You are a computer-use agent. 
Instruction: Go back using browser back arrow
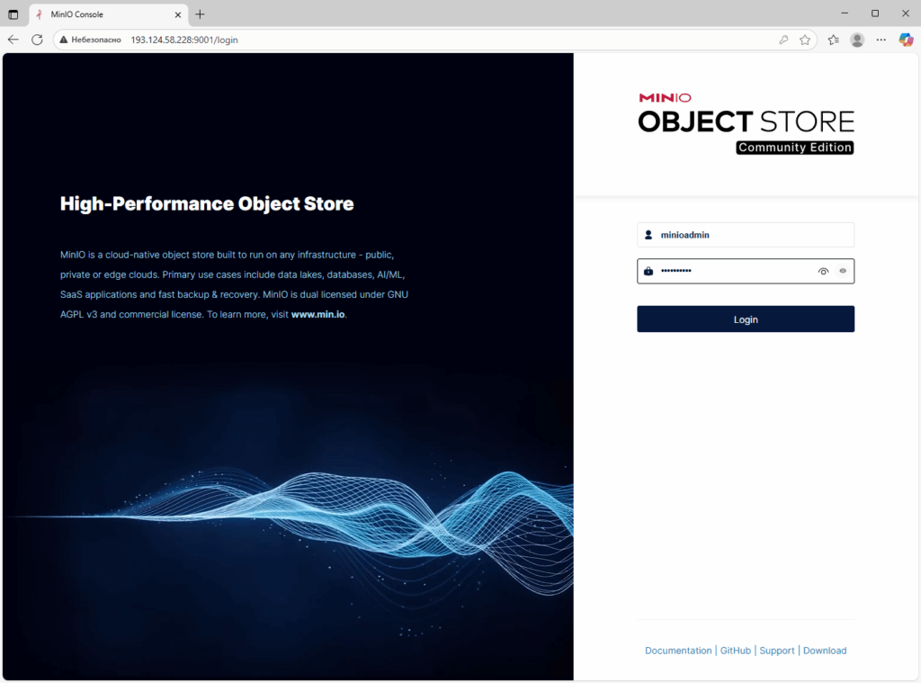(x=13, y=40)
